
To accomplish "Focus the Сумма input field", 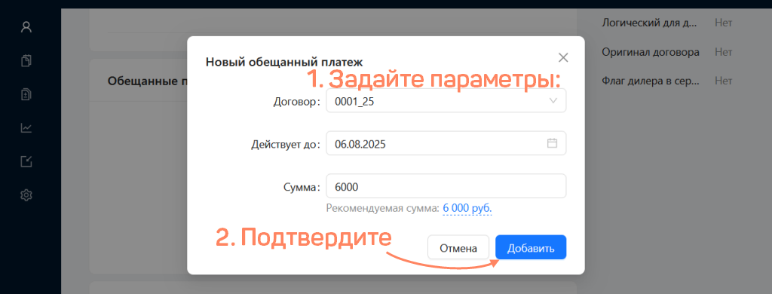I will pyautogui.click(x=446, y=186).
